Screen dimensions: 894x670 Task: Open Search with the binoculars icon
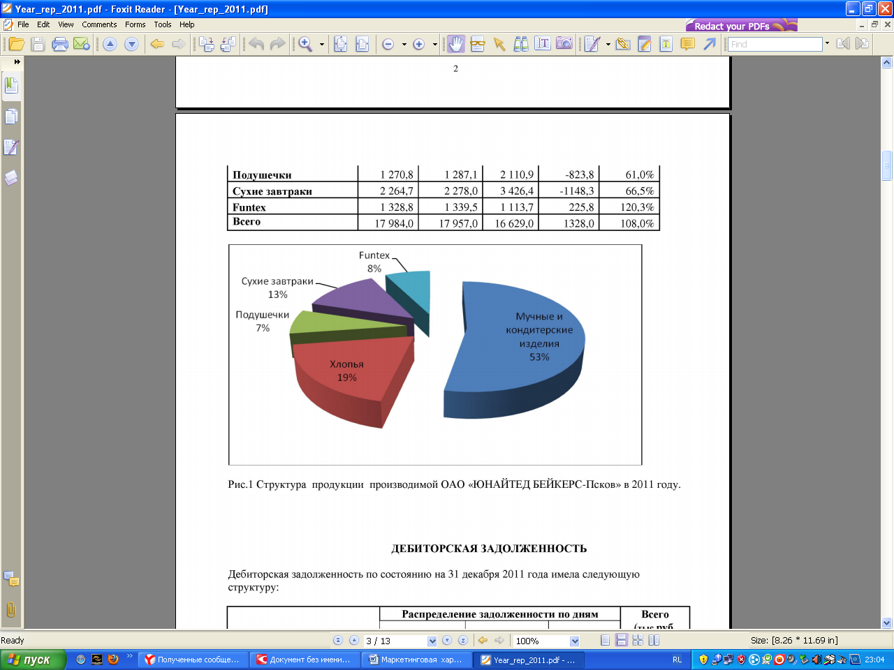click(521, 44)
